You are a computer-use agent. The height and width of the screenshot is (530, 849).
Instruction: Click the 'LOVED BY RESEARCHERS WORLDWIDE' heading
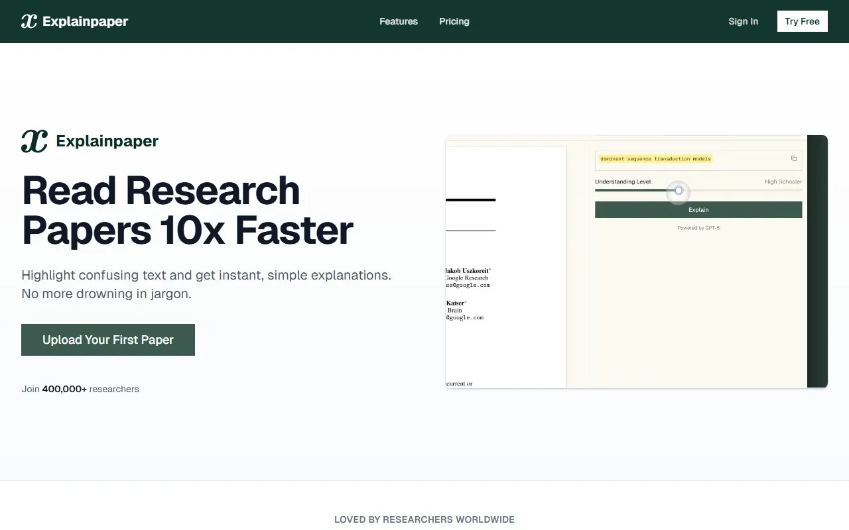tap(424, 519)
